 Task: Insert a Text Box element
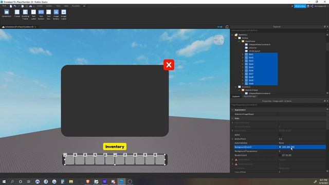48,14
